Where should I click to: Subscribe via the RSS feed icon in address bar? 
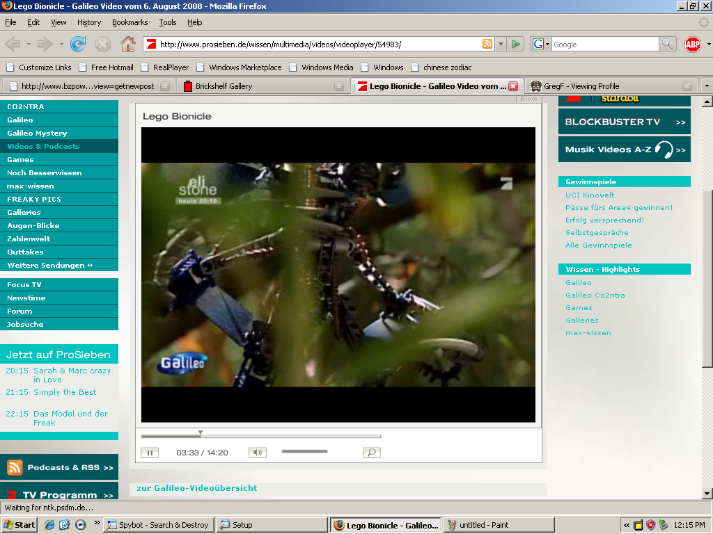(x=487, y=44)
